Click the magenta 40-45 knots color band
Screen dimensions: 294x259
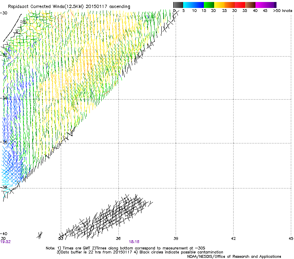pos(261,5)
